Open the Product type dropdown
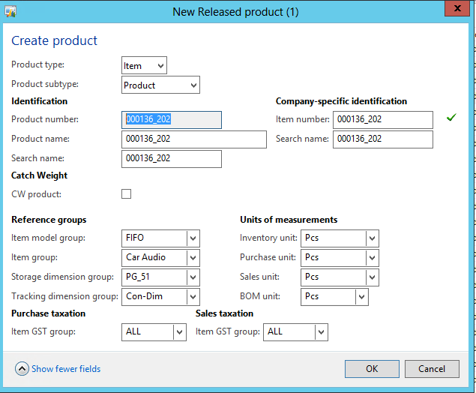476x393 pixels. (160, 66)
